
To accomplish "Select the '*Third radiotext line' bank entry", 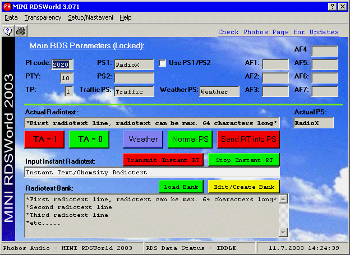I will pyautogui.click(x=67, y=215).
